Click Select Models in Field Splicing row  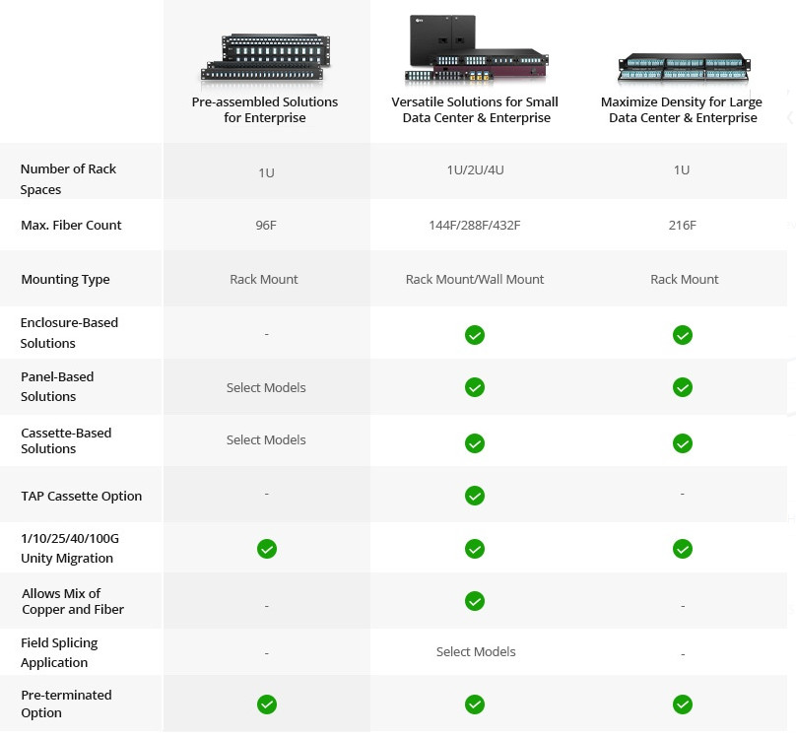pyautogui.click(x=476, y=651)
